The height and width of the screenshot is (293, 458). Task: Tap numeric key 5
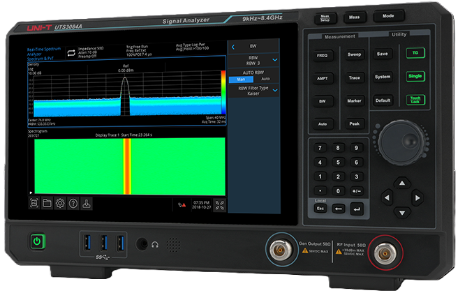click(338, 163)
